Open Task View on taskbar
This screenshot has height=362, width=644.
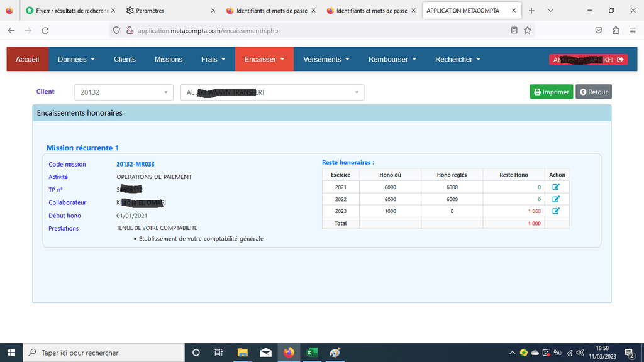click(218, 353)
